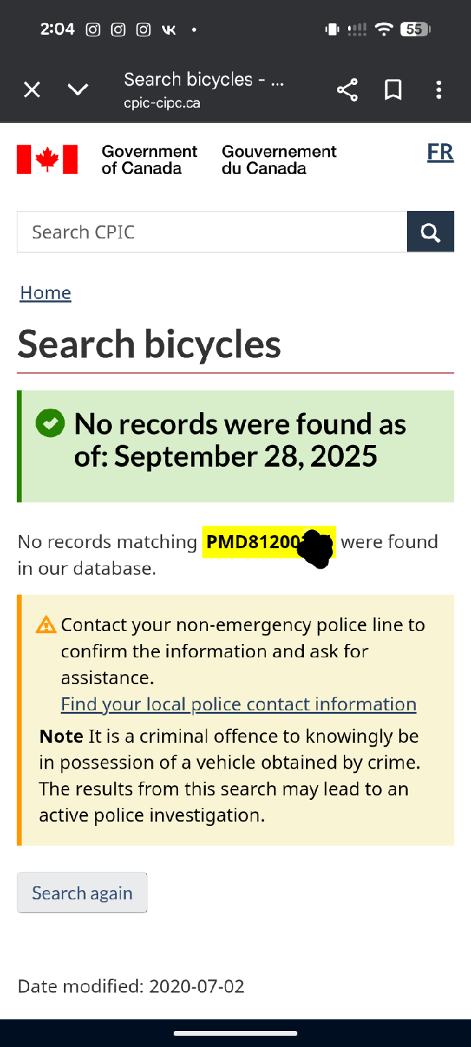Open the three-dot overflow menu

[438, 89]
